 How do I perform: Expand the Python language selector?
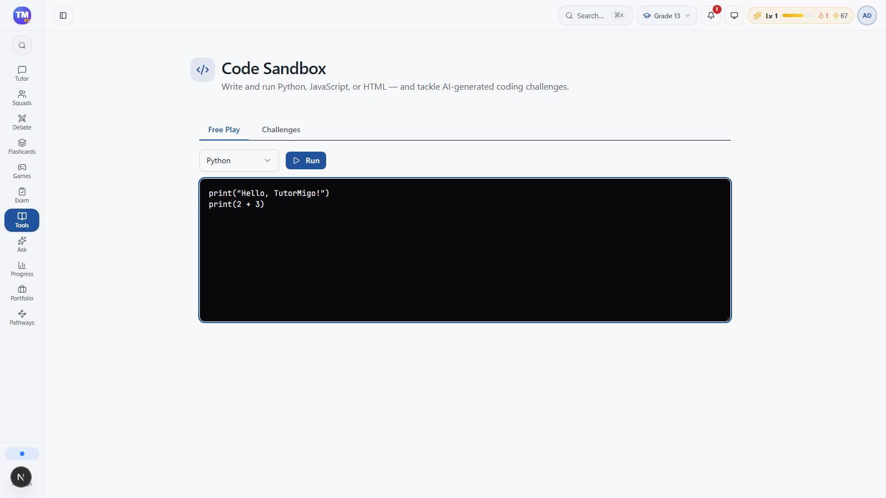[x=239, y=160]
